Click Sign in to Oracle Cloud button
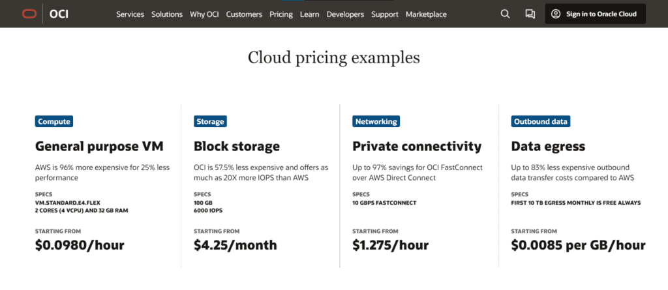The width and height of the screenshot is (668, 290). click(595, 14)
